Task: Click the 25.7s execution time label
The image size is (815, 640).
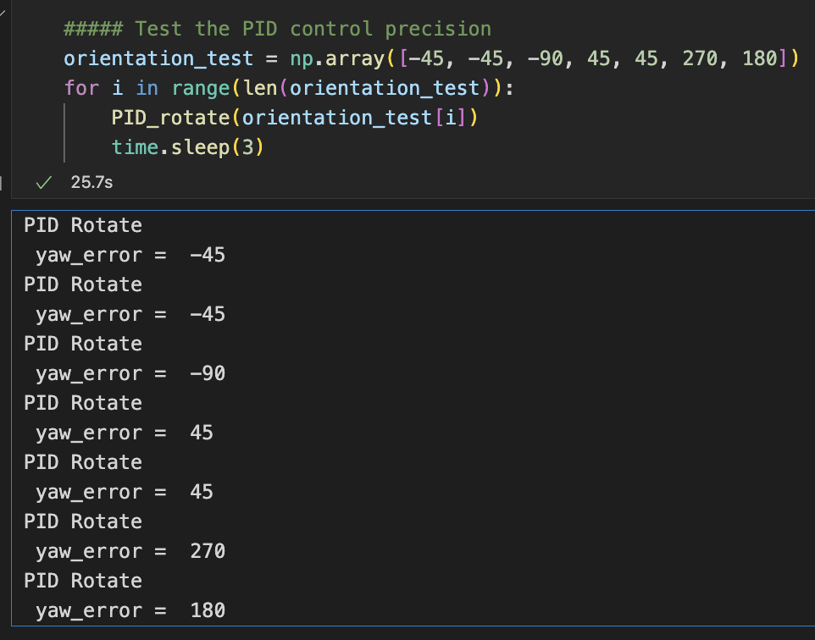Action: (x=91, y=182)
